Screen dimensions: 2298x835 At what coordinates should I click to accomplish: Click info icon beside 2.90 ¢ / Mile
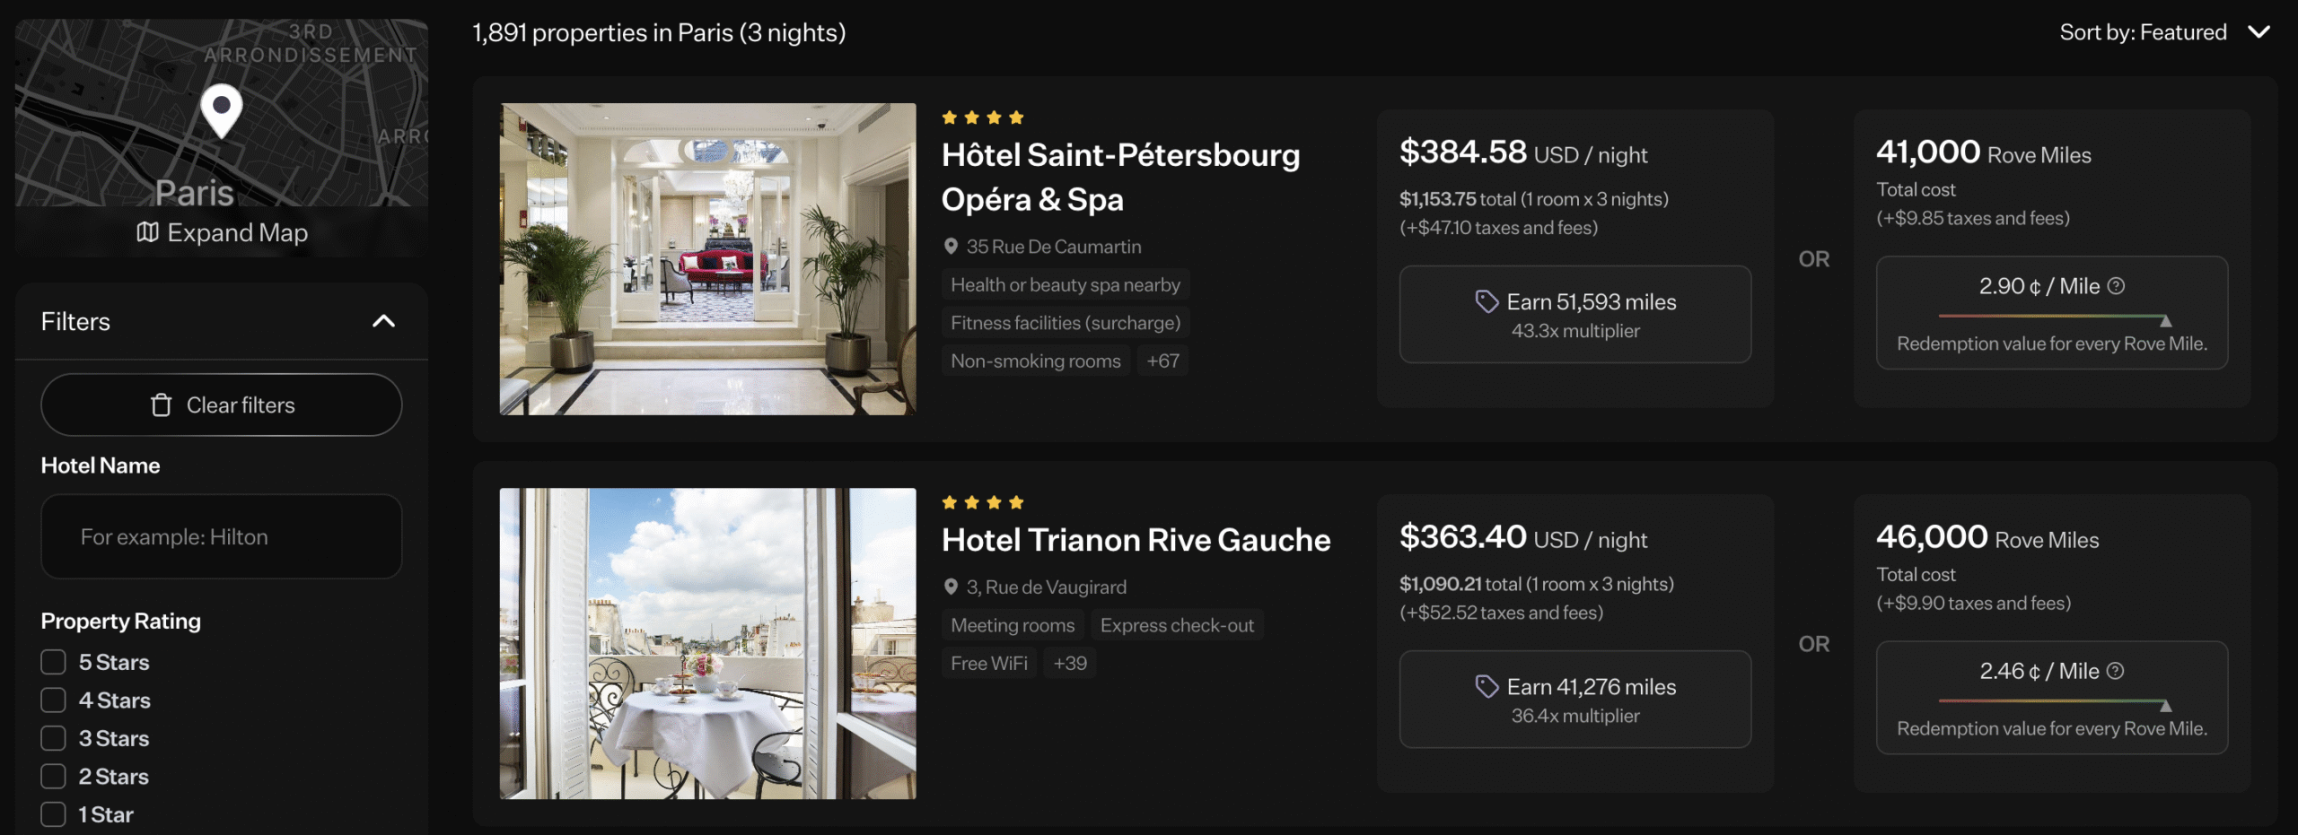[x=2117, y=286]
